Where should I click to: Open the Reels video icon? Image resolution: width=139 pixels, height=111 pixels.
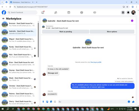tap(69, 12)
